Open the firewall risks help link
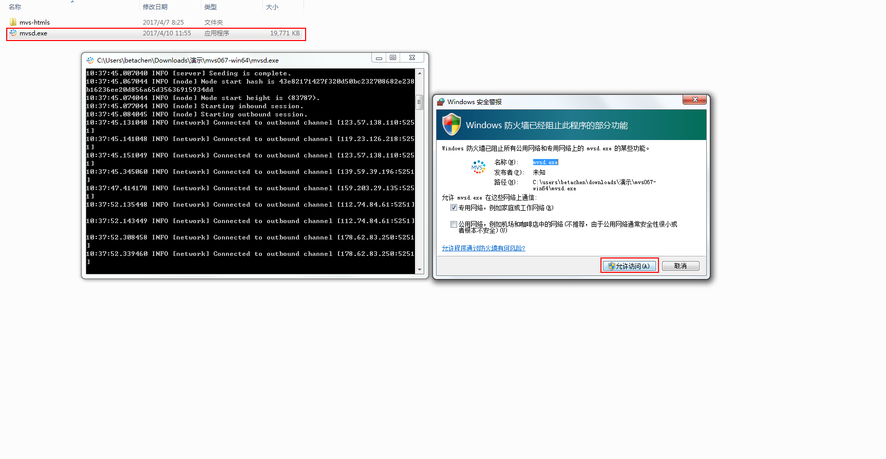This screenshot has width=886, height=459. pyautogui.click(x=483, y=248)
